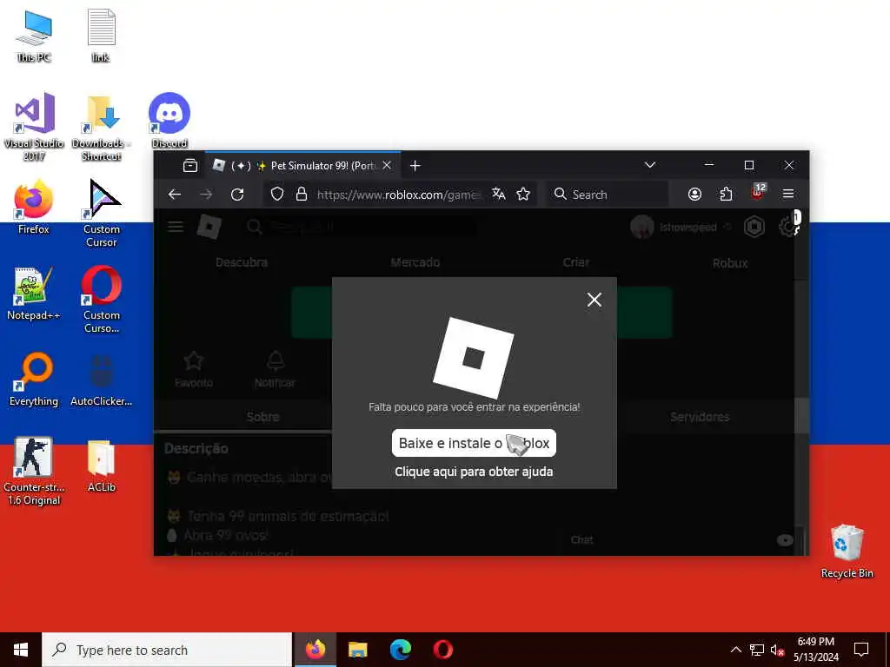Screen dimensions: 890x667
Task: Focus the Firefox Search box
Action: 608,195
